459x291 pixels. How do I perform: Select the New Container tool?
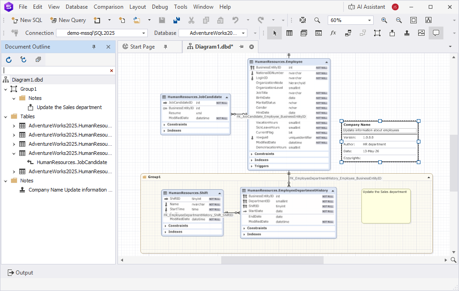click(377, 33)
